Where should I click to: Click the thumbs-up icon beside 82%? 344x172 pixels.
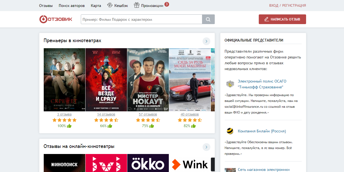pos(193,126)
